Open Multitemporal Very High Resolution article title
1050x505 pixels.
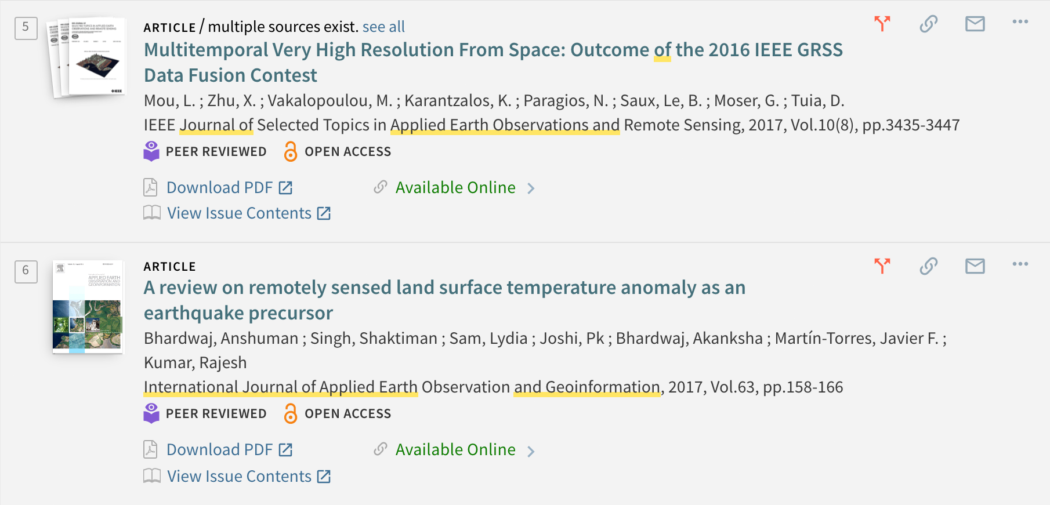493,63
